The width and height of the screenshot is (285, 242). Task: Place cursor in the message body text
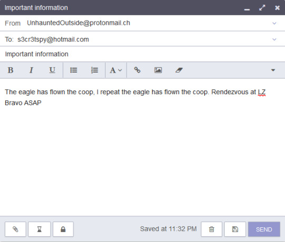pos(135,97)
